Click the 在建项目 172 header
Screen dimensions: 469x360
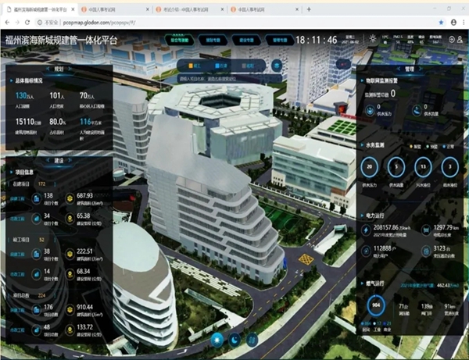click(32, 184)
